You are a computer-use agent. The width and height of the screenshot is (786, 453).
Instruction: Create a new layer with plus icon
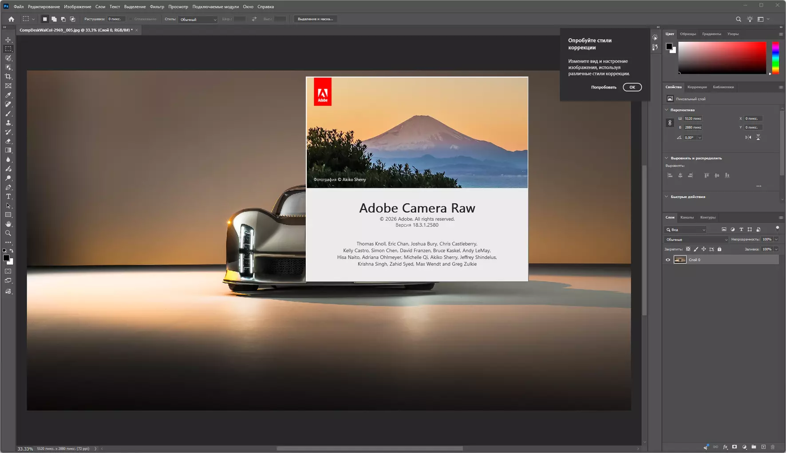(763, 447)
